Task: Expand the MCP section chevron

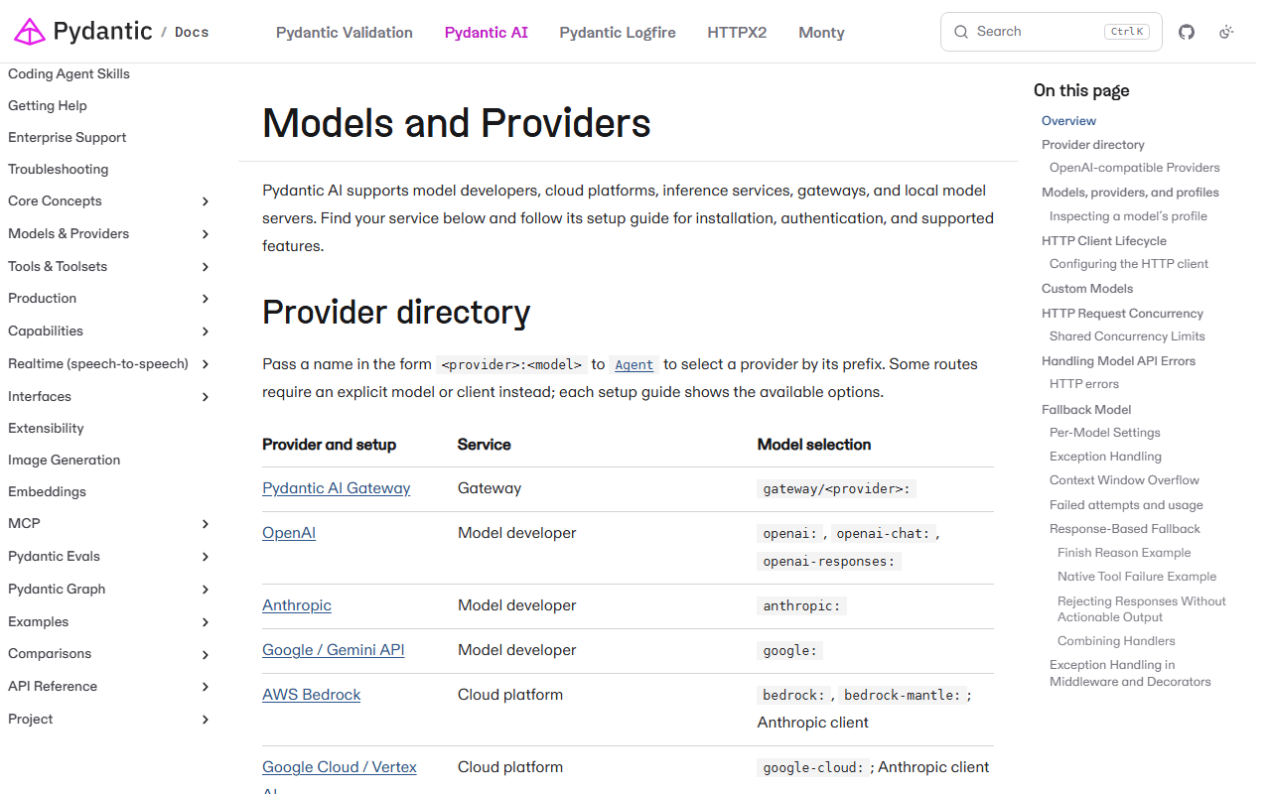Action: (206, 524)
